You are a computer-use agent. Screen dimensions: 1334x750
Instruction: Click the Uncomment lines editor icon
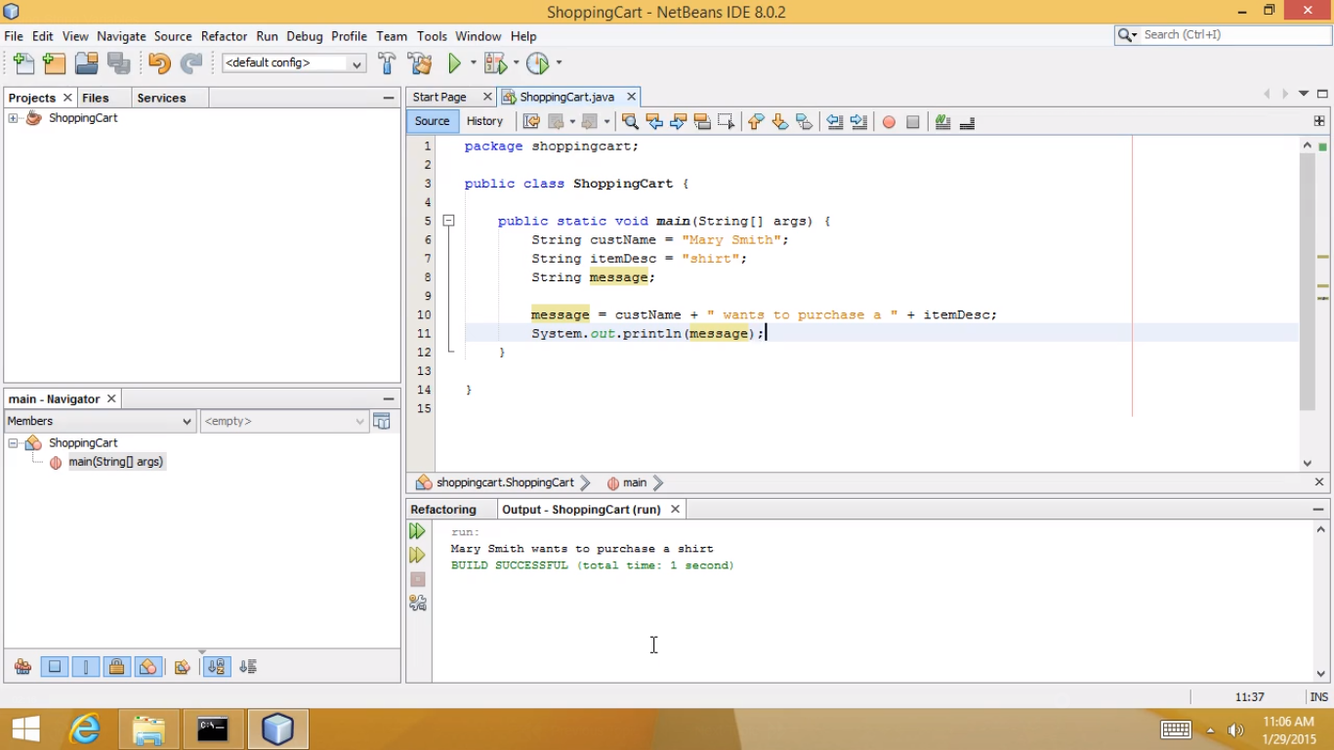[967, 122]
